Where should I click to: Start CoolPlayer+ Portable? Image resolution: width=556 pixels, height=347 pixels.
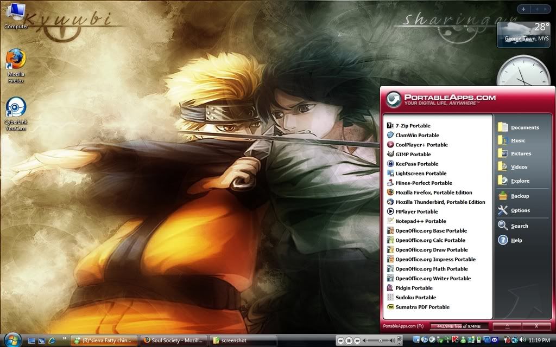417,145
